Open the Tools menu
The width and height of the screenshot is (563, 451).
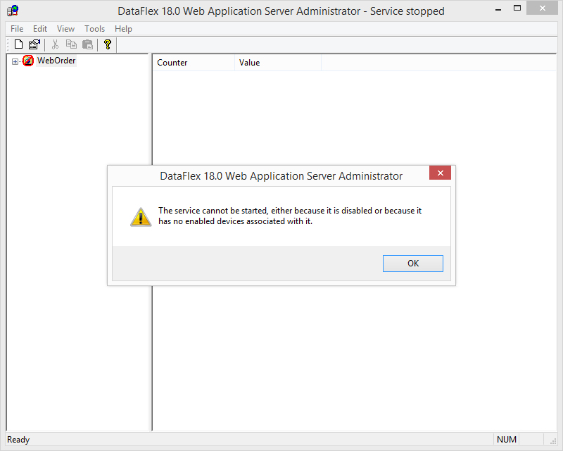click(95, 29)
